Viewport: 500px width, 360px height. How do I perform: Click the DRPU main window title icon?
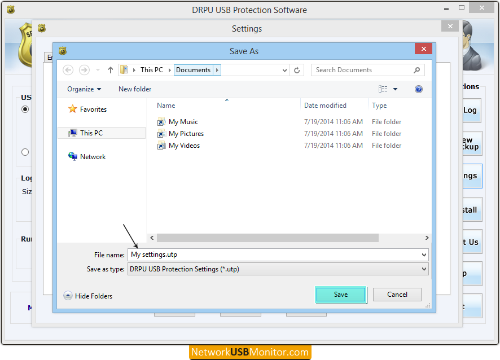11,10
